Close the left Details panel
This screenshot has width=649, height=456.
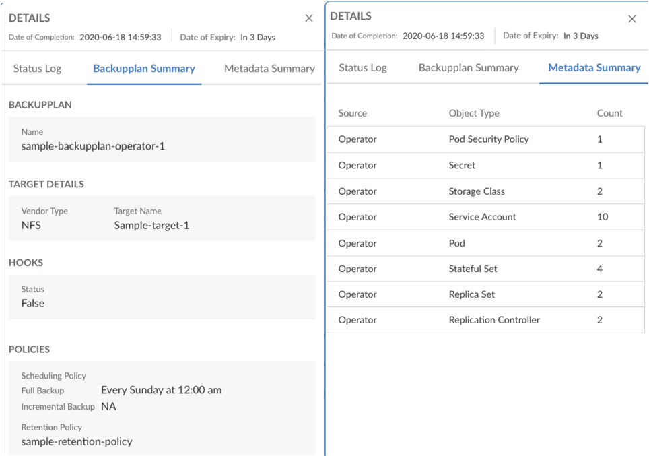[309, 18]
